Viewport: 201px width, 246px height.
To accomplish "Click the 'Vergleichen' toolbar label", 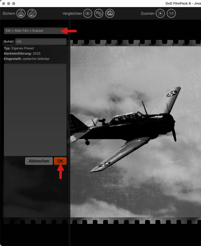I will coord(72,14).
